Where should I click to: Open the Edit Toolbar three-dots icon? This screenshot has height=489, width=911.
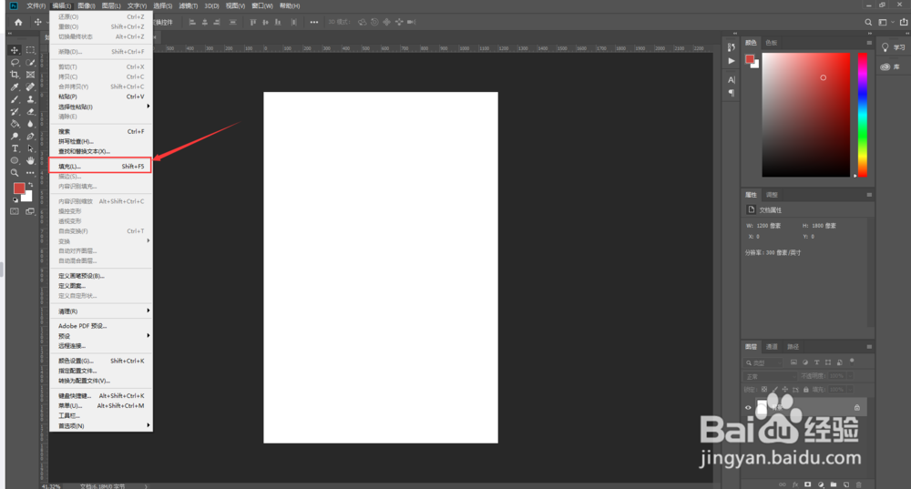(30, 173)
